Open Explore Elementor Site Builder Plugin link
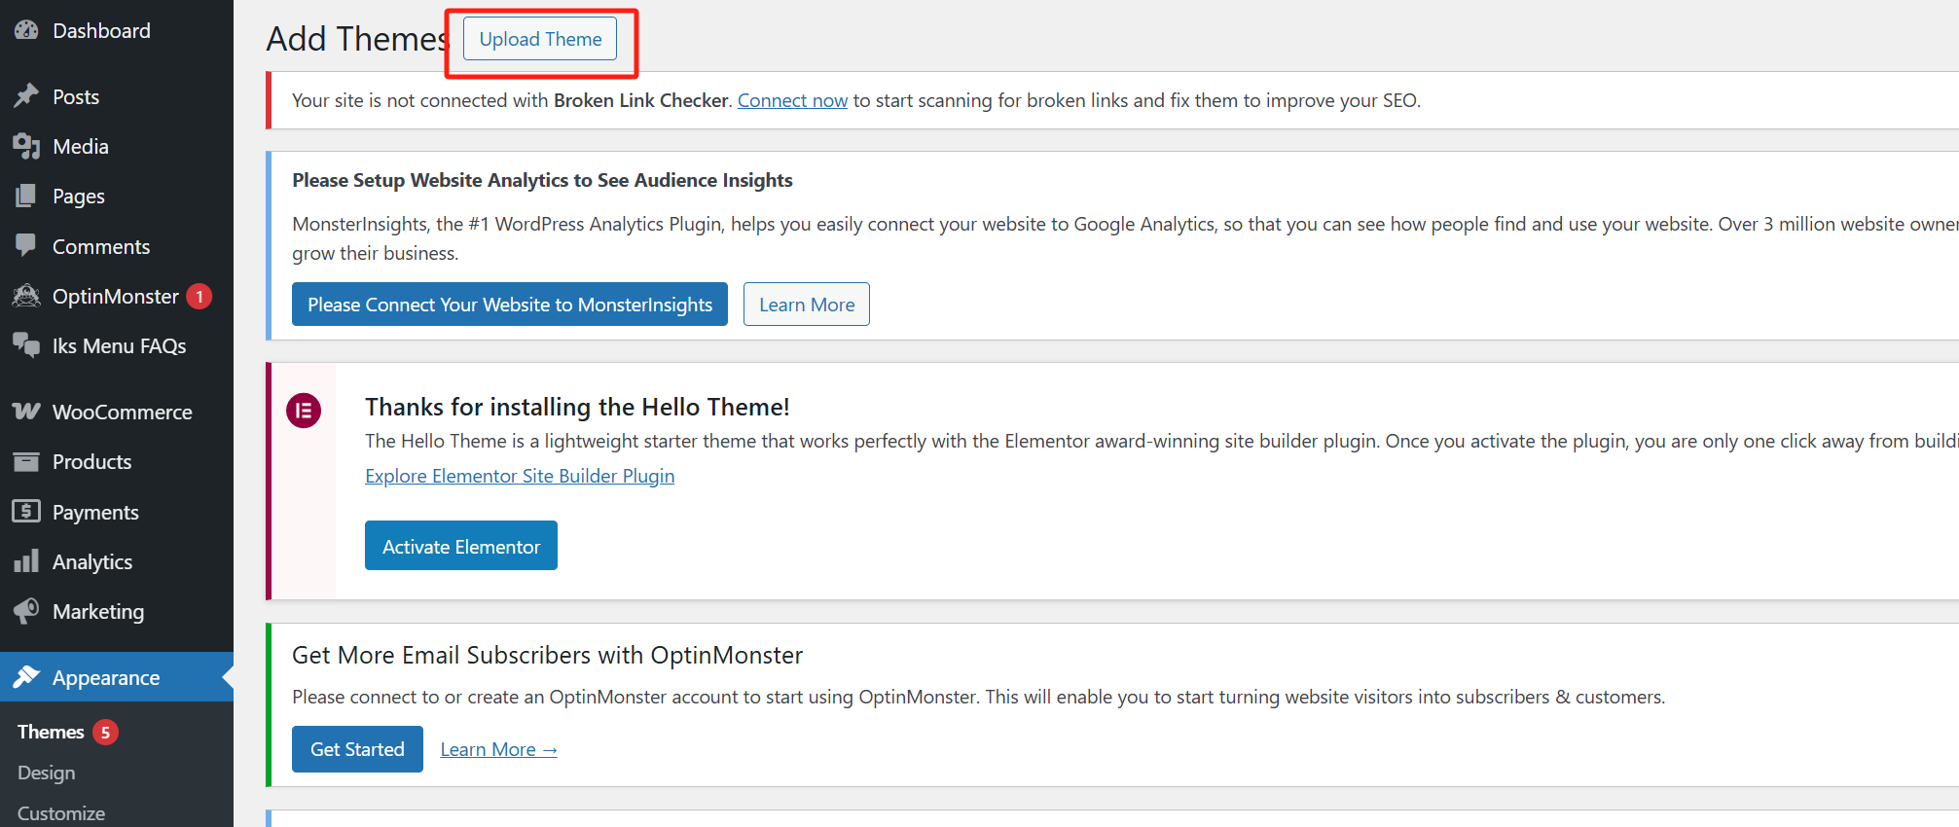 520,476
